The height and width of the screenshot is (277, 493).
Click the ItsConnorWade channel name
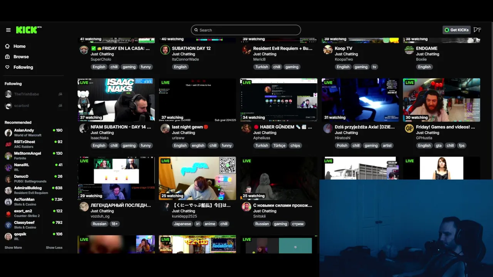click(185, 59)
